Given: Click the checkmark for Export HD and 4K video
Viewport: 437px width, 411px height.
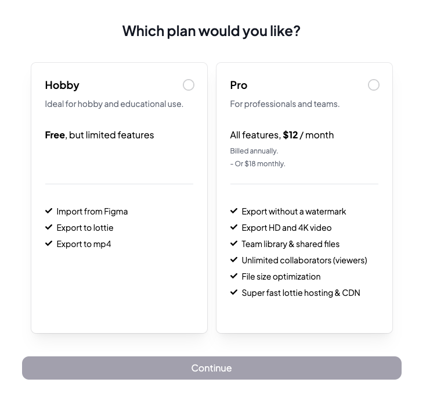Looking at the screenshot, I should (234, 227).
